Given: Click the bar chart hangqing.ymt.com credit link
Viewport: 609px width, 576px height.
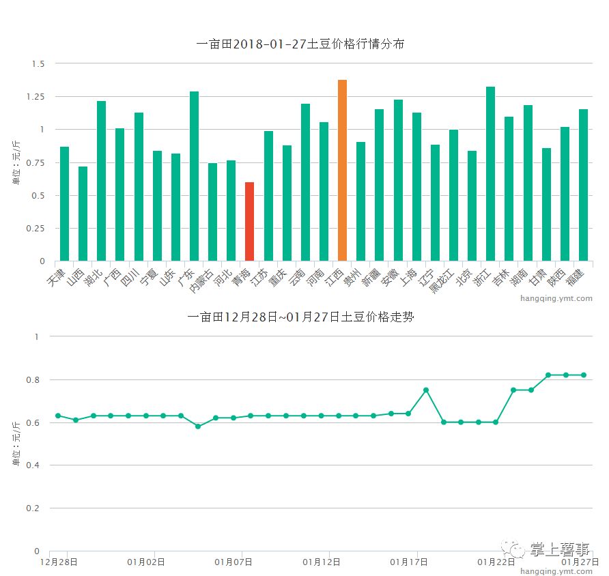Looking at the screenshot, I should (x=556, y=298).
